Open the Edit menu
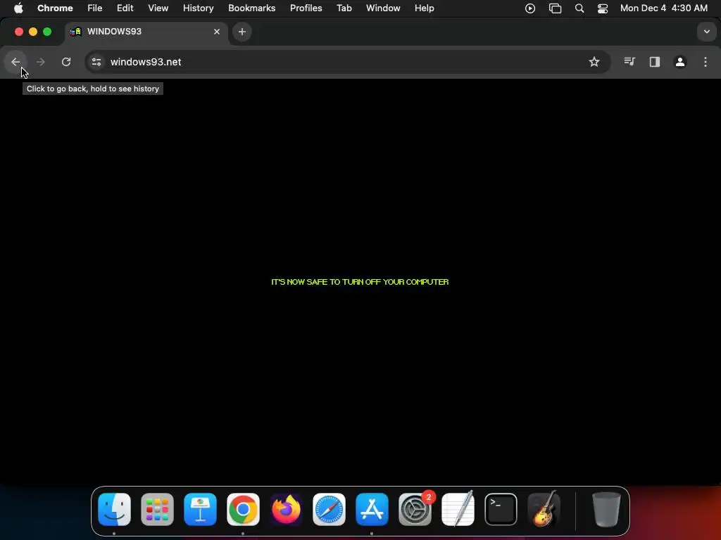721x540 pixels. click(125, 8)
